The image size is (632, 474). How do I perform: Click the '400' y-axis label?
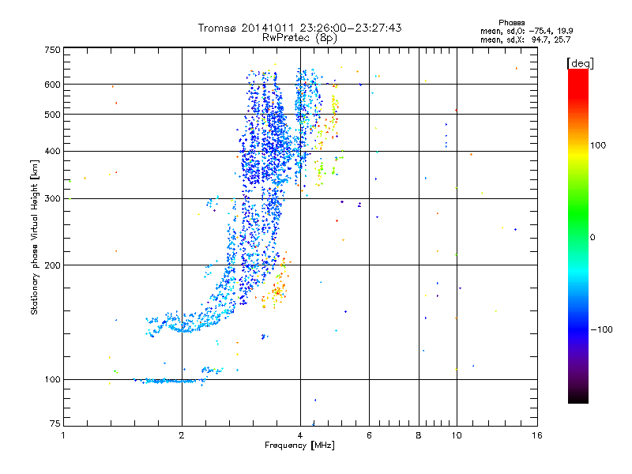(53, 152)
